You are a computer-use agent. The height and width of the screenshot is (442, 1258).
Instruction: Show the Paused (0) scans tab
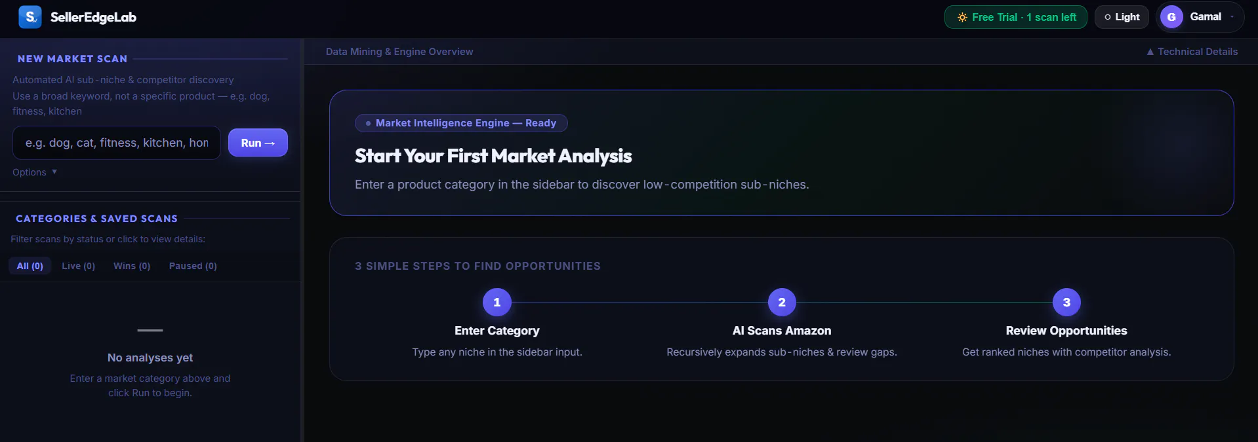[193, 266]
